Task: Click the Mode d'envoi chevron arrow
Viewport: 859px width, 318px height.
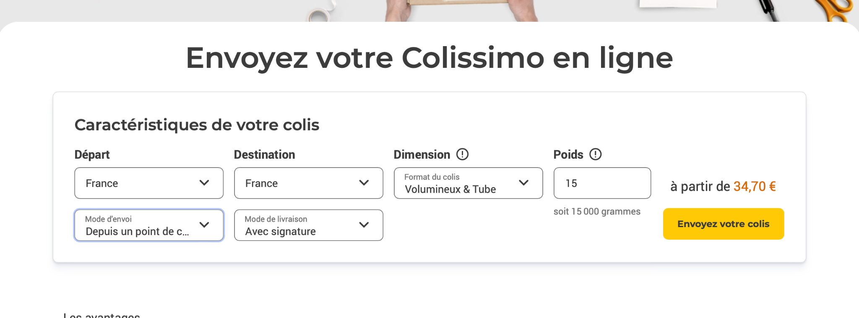Action: [204, 225]
